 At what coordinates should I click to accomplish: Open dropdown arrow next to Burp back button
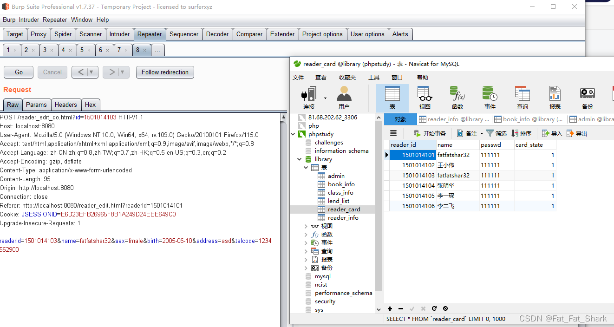pos(92,72)
